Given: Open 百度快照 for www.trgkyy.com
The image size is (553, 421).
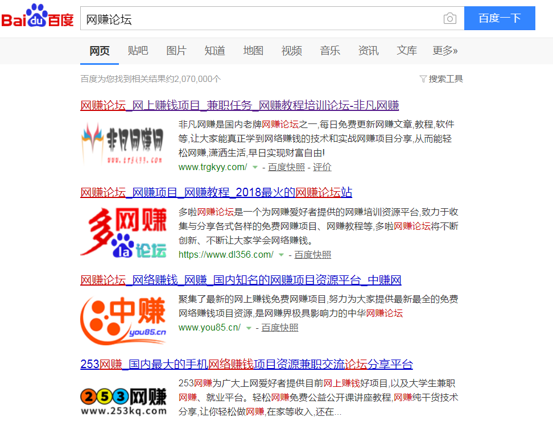Looking at the screenshot, I should pyautogui.click(x=286, y=167).
